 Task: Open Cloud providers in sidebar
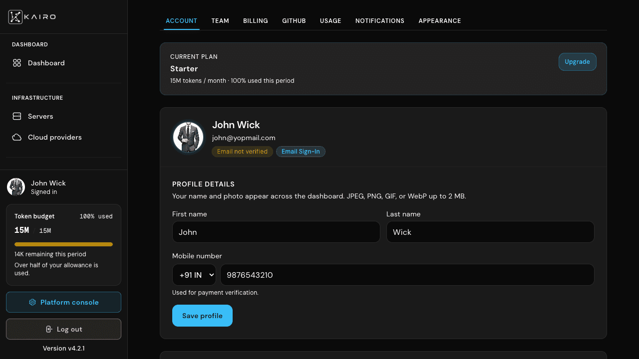click(64, 137)
